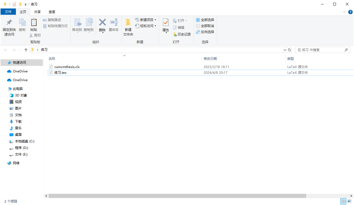Click the 修改日期 column header

tap(210, 59)
